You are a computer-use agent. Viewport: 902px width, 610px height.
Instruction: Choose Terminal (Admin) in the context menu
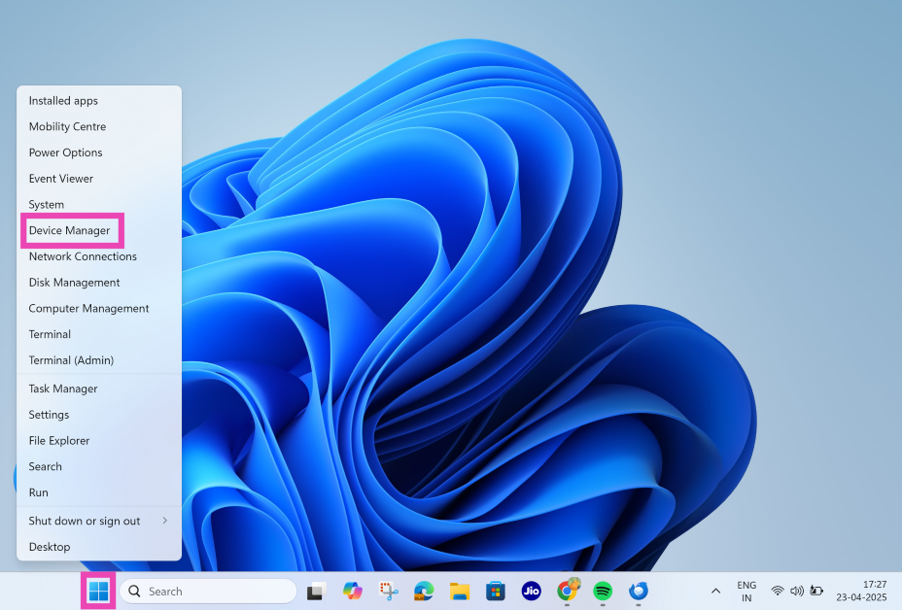[71, 360]
